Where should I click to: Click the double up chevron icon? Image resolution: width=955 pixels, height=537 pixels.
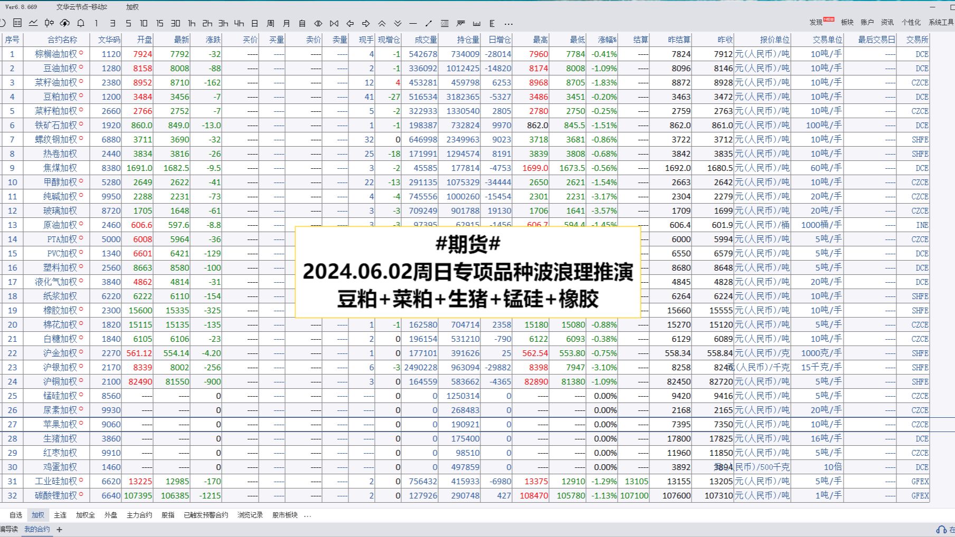point(382,23)
